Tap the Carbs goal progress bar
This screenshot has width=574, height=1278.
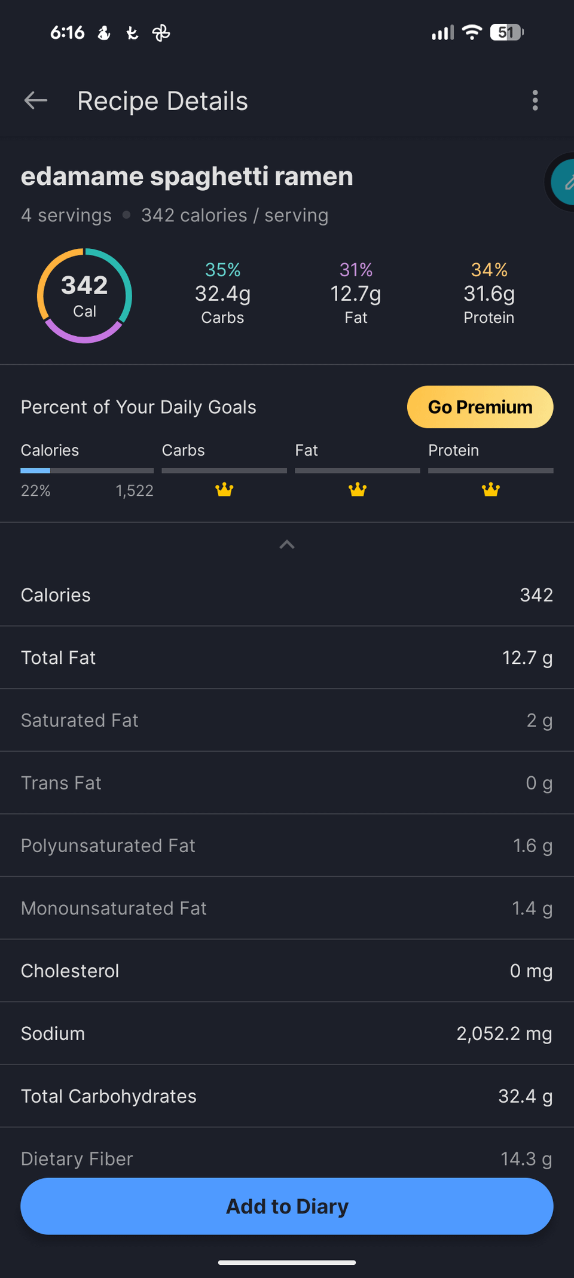[x=224, y=471]
